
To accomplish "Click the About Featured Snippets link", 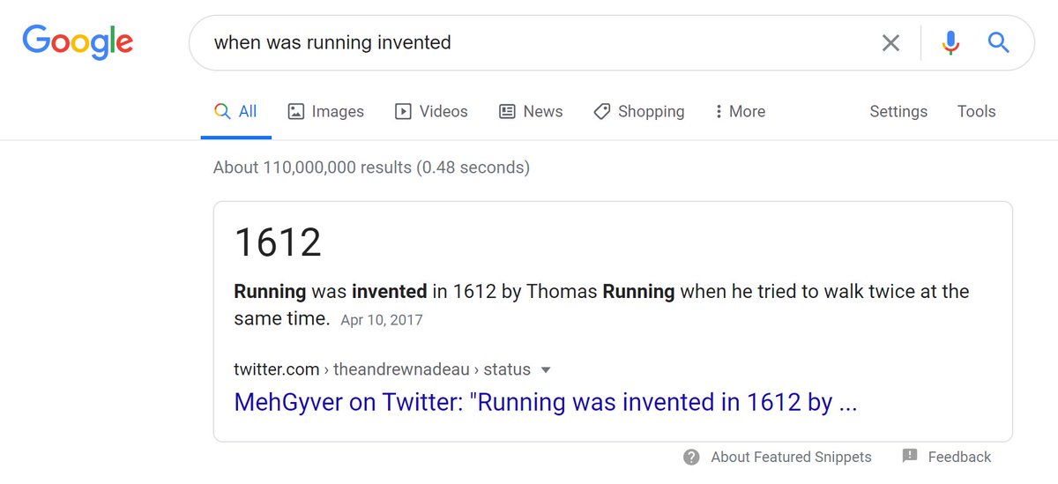I will pos(791,457).
